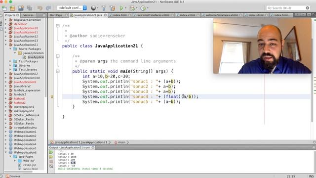This screenshot has height=178, width=316.
Task: Click the Output settings icon below Stop
Action: coord(51,166)
